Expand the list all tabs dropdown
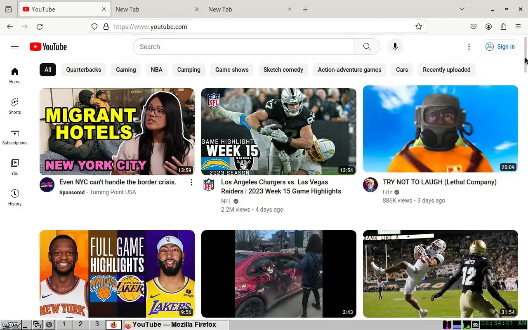 point(462,9)
